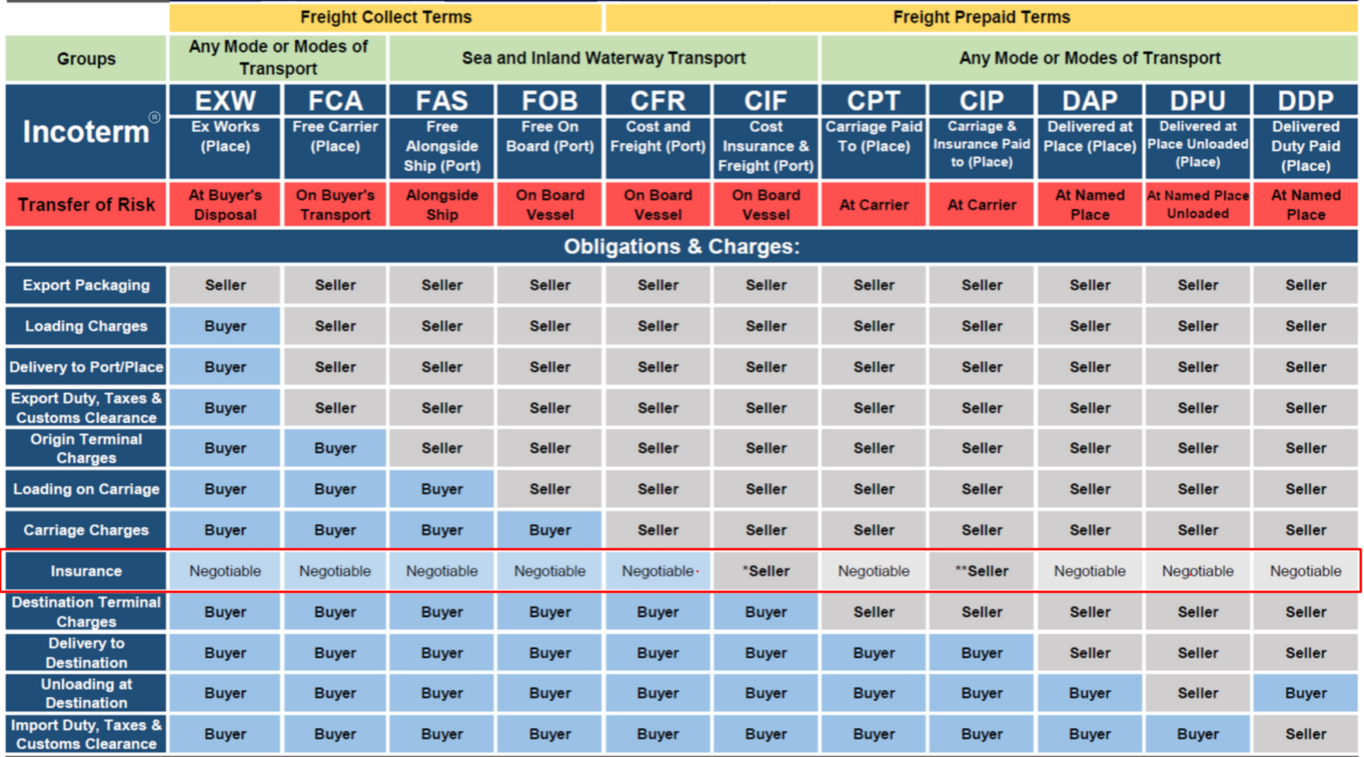Select Buyer in Carriage Charges FOB cell
The width and height of the screenshot is (1364, 757).
(x=550, y=530)
